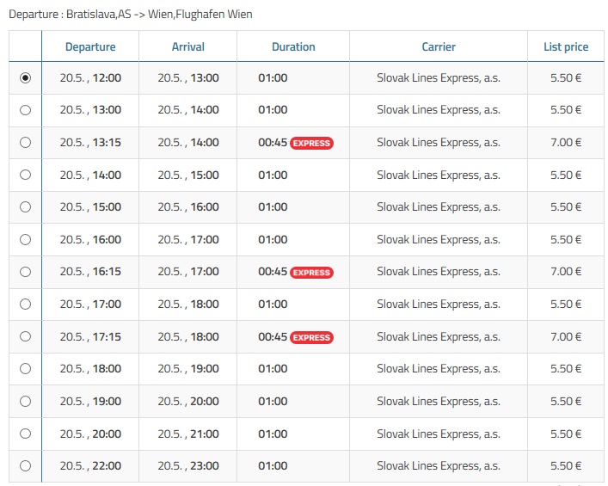Select the 22:00 departure radio button
The width and height of the screenshot is (608, 486).
coord(25,465)
